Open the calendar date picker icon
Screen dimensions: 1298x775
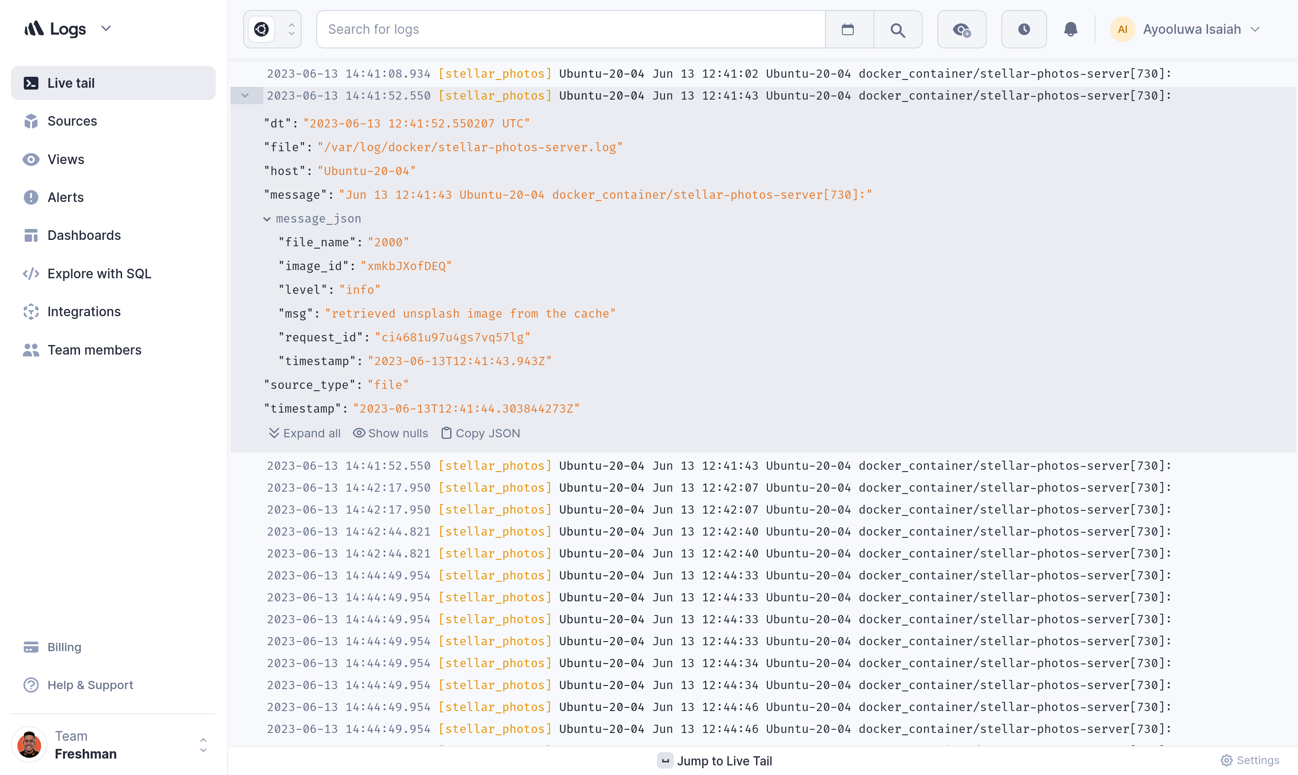pos(848,30)
